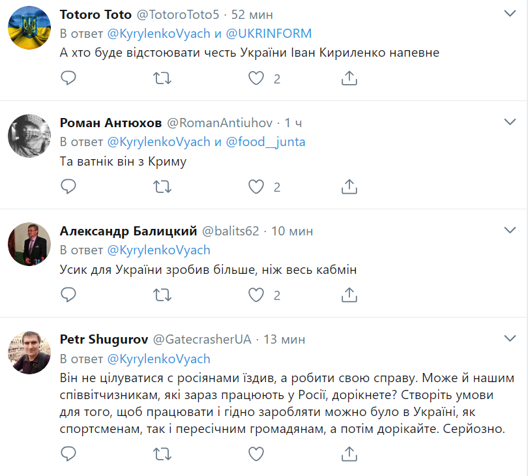Share Роман Антюхов's tweet

pos(349,187)
